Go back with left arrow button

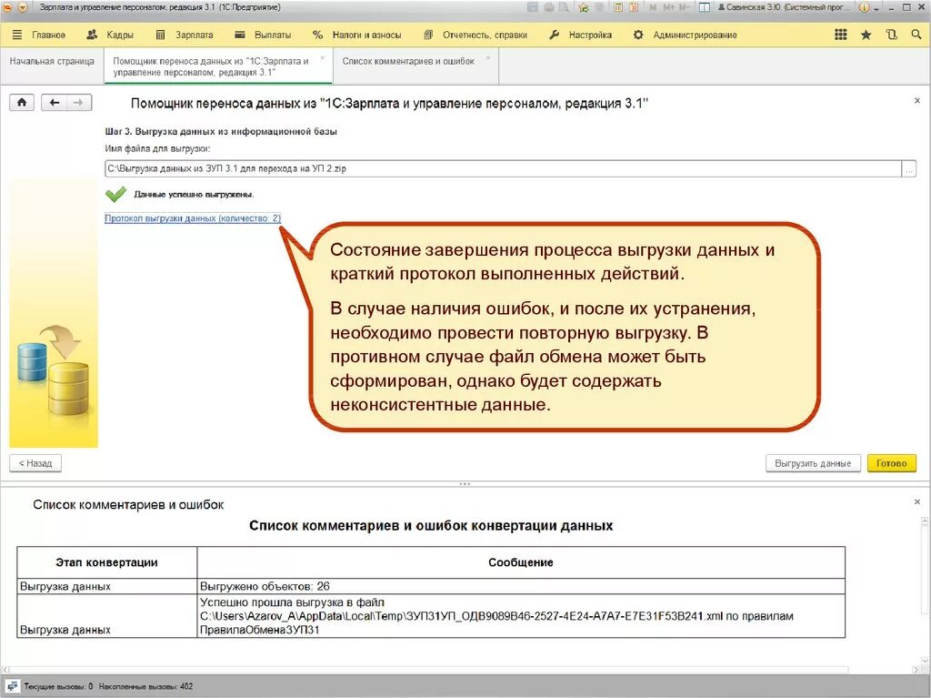(54, 102)
